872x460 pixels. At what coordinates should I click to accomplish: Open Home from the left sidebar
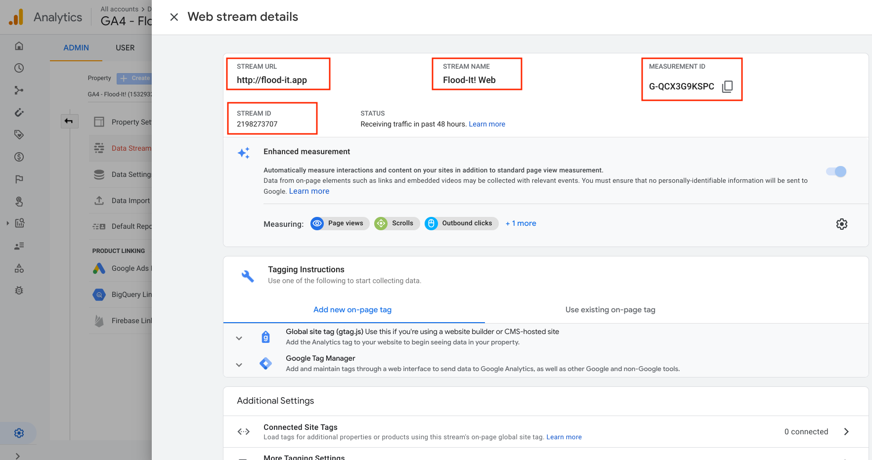(x=19, y=46)
